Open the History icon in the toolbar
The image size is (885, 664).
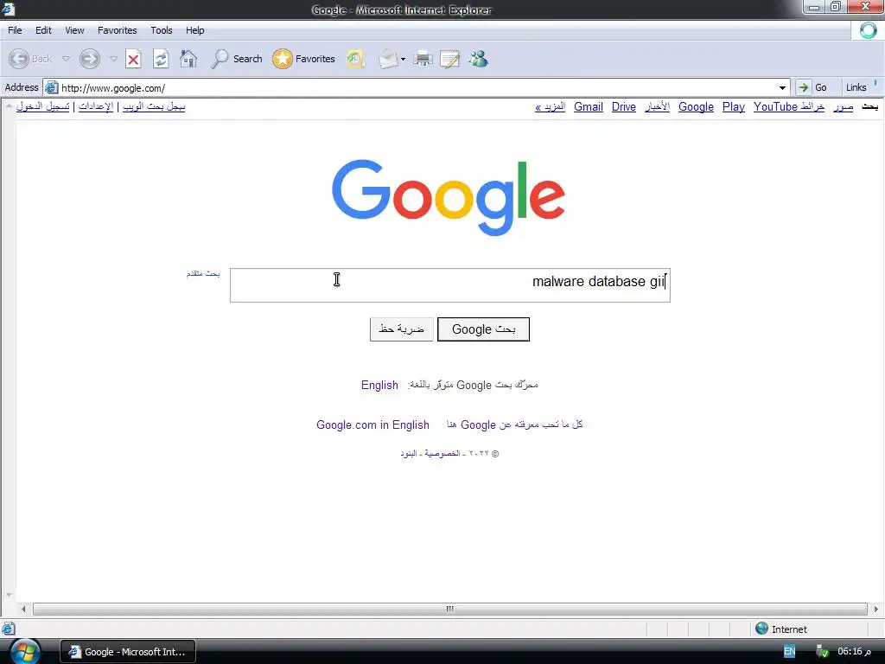tap(355, 59)
